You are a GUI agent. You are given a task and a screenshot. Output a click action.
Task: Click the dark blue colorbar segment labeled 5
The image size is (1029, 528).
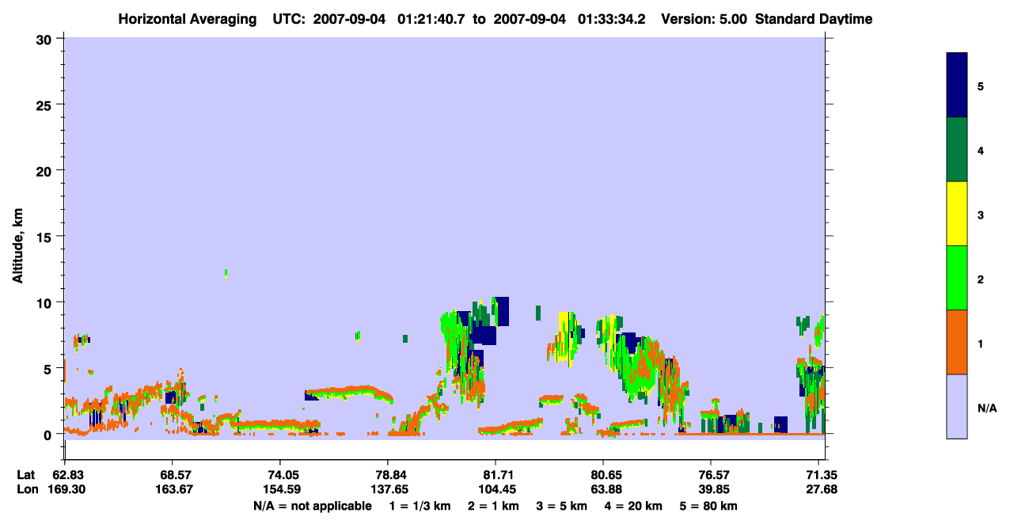click(x=956, y=85)
